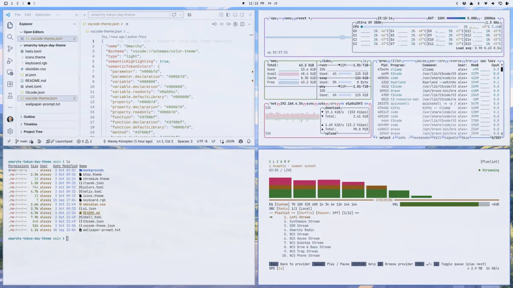Open the Run and Debug view
This screenshot has height=288, width=513.
[10, 61]
